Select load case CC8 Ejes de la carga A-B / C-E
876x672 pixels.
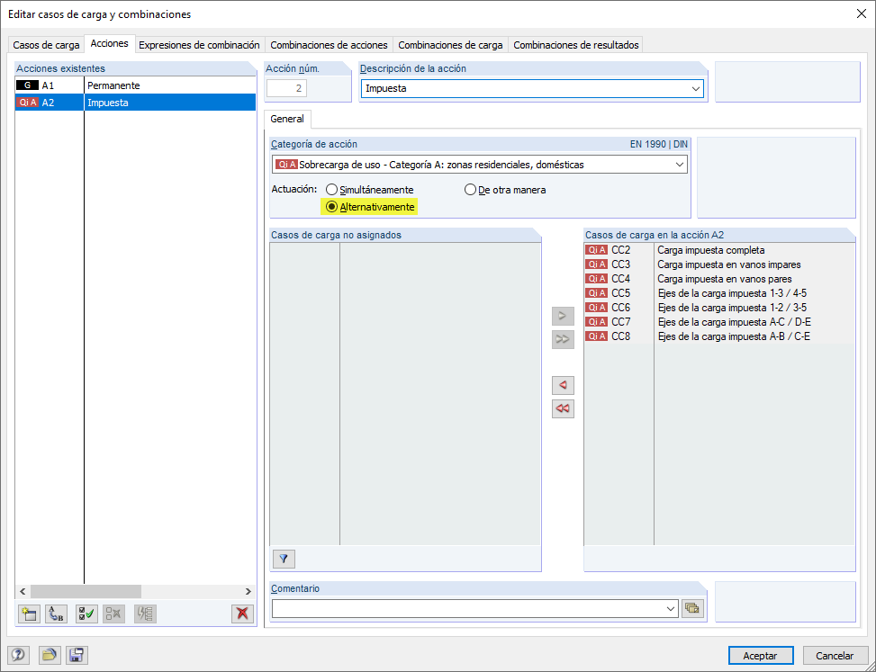719,336
